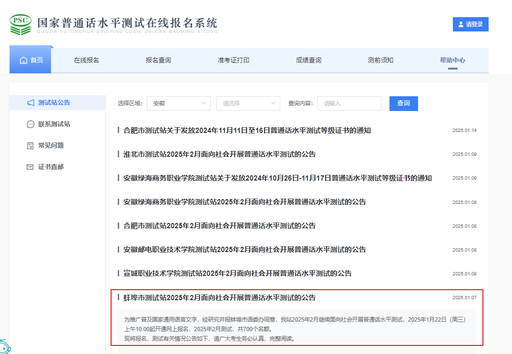Click the 国家普通话水平测试在线报名系统 title
512x354 pixels.
[x=127, y=23]
